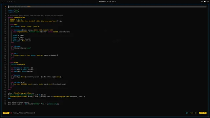Click the highlighted frozen_string_literal comment line
The height and width of the screenshot is (118, 210).
[x=107, y=7]
